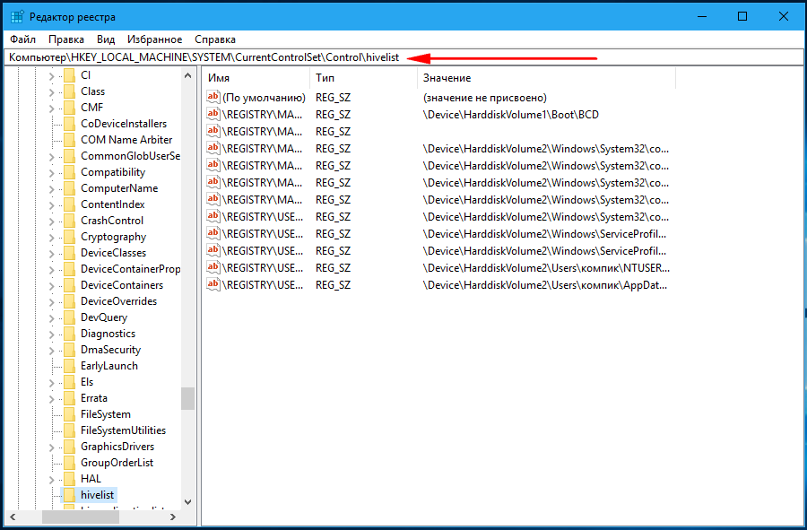Click the tree scroll-up arrow

(188, 75)
